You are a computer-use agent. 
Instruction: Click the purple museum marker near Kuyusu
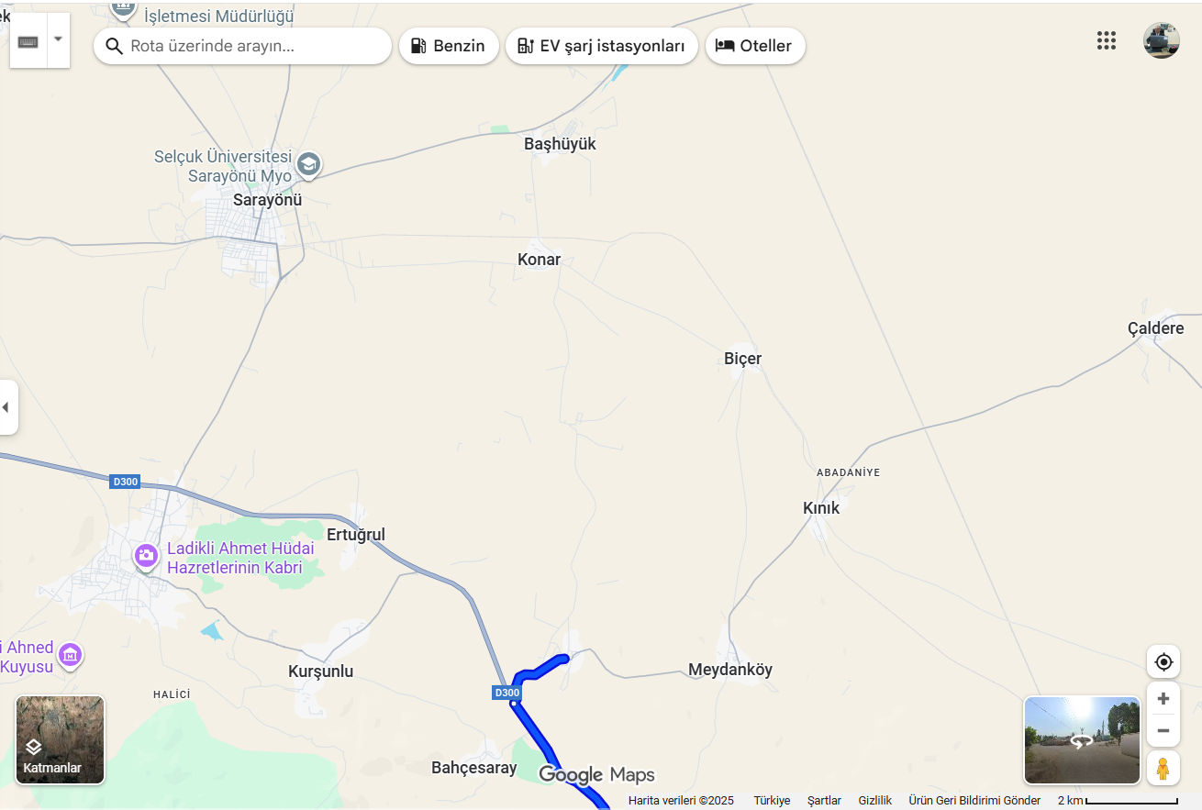click(70, 656)
